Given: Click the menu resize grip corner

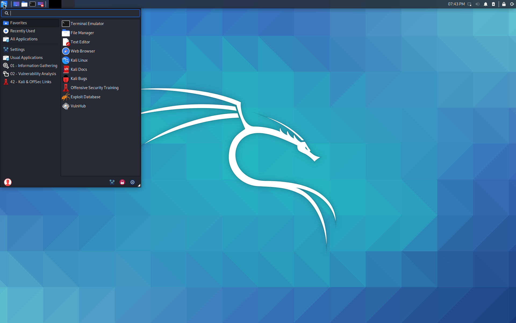Looking at the screenshot, I should [139, 185].
